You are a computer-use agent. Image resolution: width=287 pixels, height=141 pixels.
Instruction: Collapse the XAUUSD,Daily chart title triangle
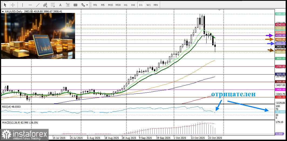[3, 12]
